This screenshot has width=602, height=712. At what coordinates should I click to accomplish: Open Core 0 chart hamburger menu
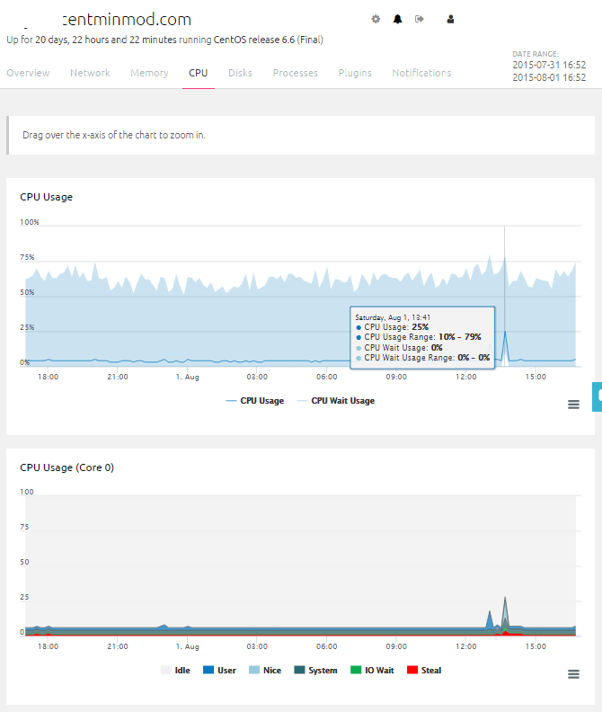click(x=573, y=674)
